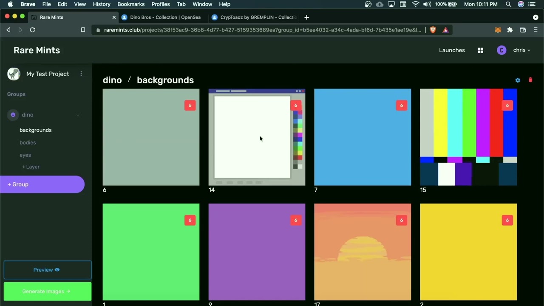
Task: Delete the backgrounds layer with trash icon
Action: [530, 80]
